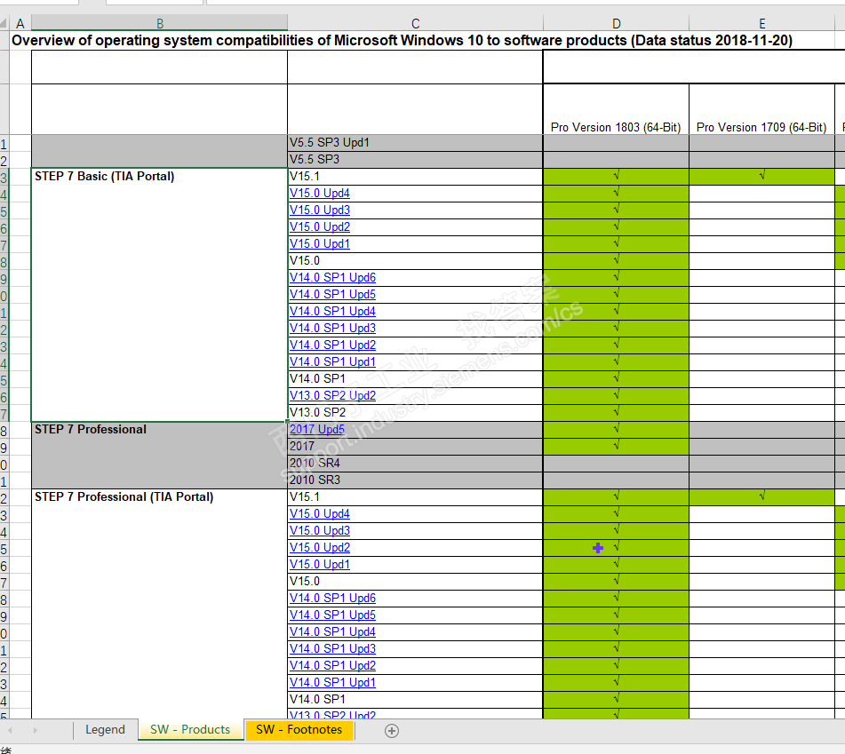Select column D header
Image resolution: width=845 pixels, height=754 pixels.
(x=616, y=24)
